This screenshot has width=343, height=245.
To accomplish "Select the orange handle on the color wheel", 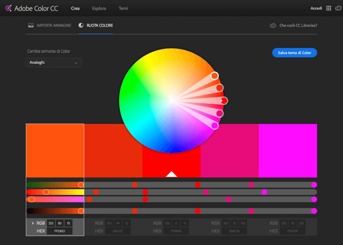I will pyautogui.click(x=215, y=76).
